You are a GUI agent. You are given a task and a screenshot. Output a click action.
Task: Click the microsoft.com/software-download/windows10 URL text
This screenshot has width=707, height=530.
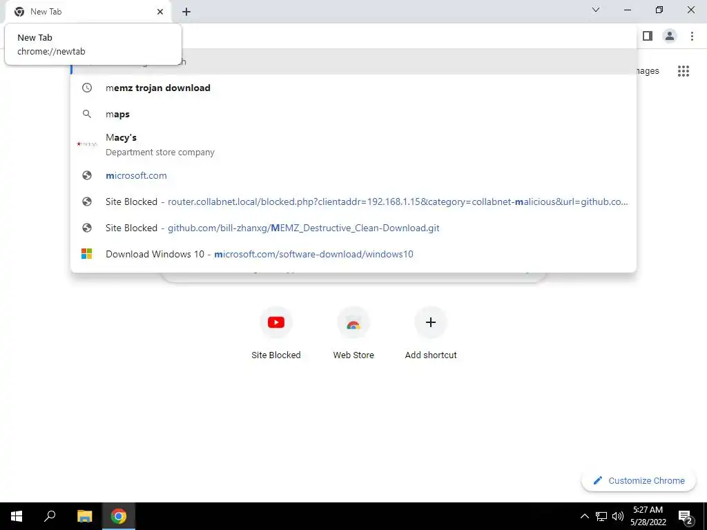point(313,254)
